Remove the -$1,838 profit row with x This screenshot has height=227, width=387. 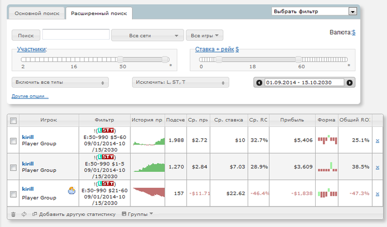click(378, 194)
